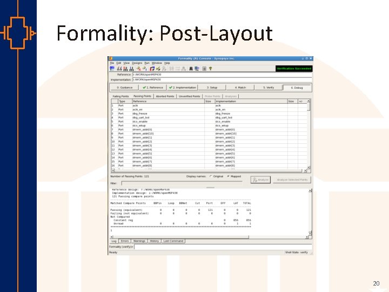Switch to the Failing Points tab
Viewport: 389px width, 292px height.
pyautogui.click(x=120, y=96)
